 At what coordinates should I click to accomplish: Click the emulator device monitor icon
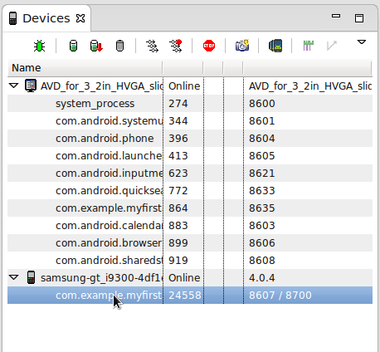pyautogui.click(x=31, y=86)
